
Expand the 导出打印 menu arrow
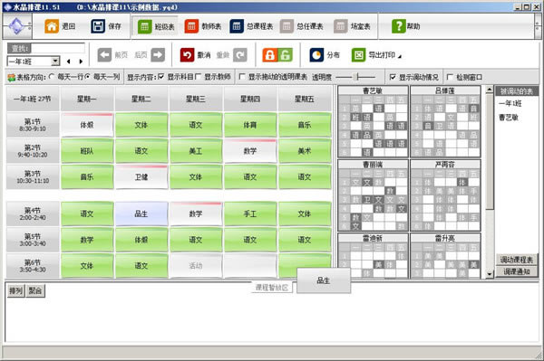[399, 56]
